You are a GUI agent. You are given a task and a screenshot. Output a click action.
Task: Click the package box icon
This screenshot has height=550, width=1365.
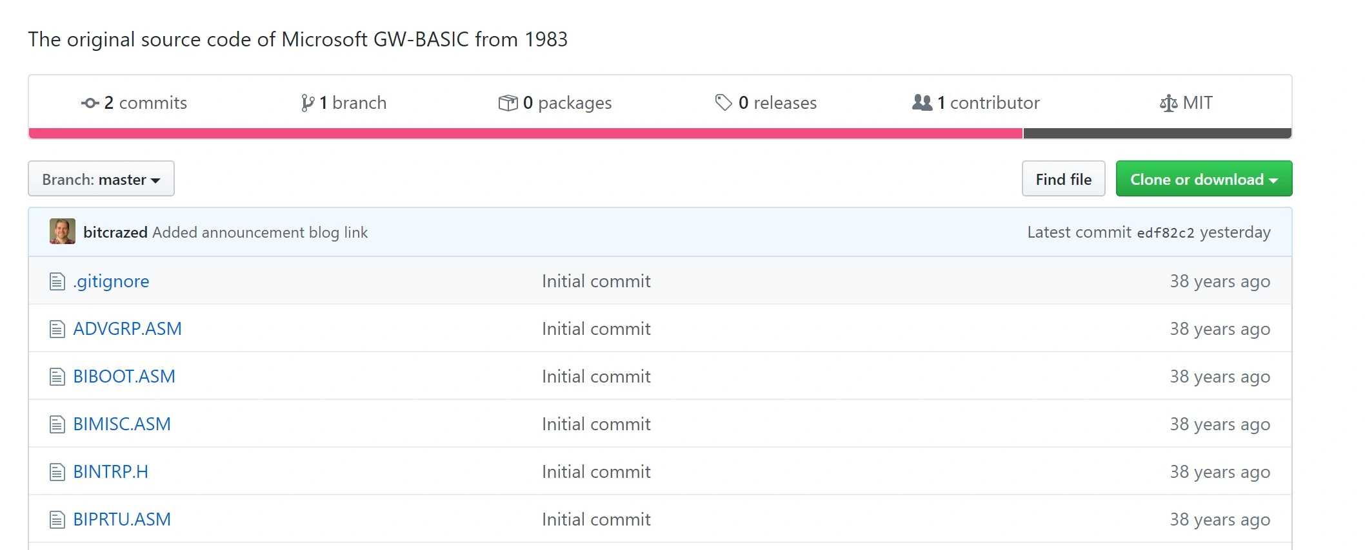[x=508, y=103]
